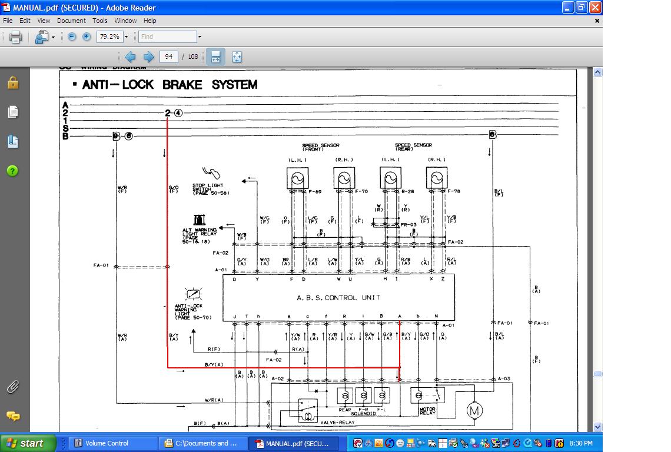Expand the collaboration tool dropdown arrow
Viewport: 671px width, 452px height.
tap(53, 37)
